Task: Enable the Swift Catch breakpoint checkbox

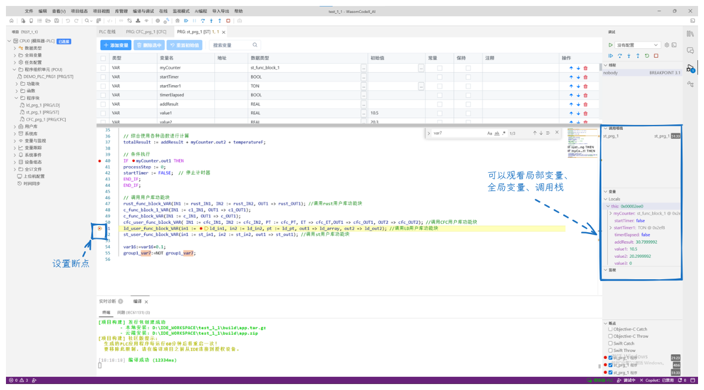Action: click(x=610, y=344)
